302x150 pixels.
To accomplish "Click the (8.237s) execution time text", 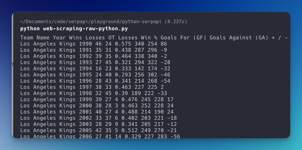I will click(176, 21).
